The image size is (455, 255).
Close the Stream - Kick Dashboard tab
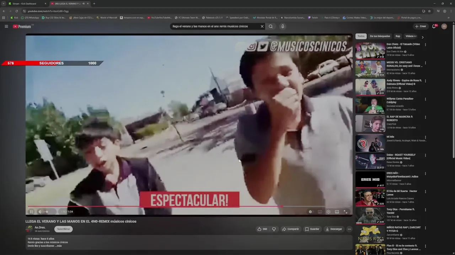click(45, 4)
